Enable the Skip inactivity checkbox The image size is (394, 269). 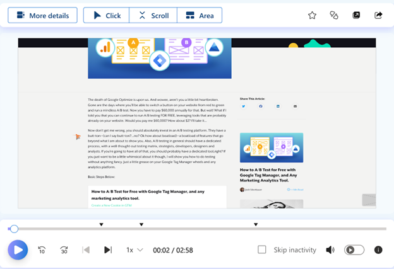(262, 249)
